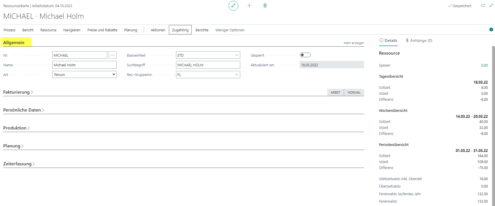Click the pencil edit icon

[233, 5]
